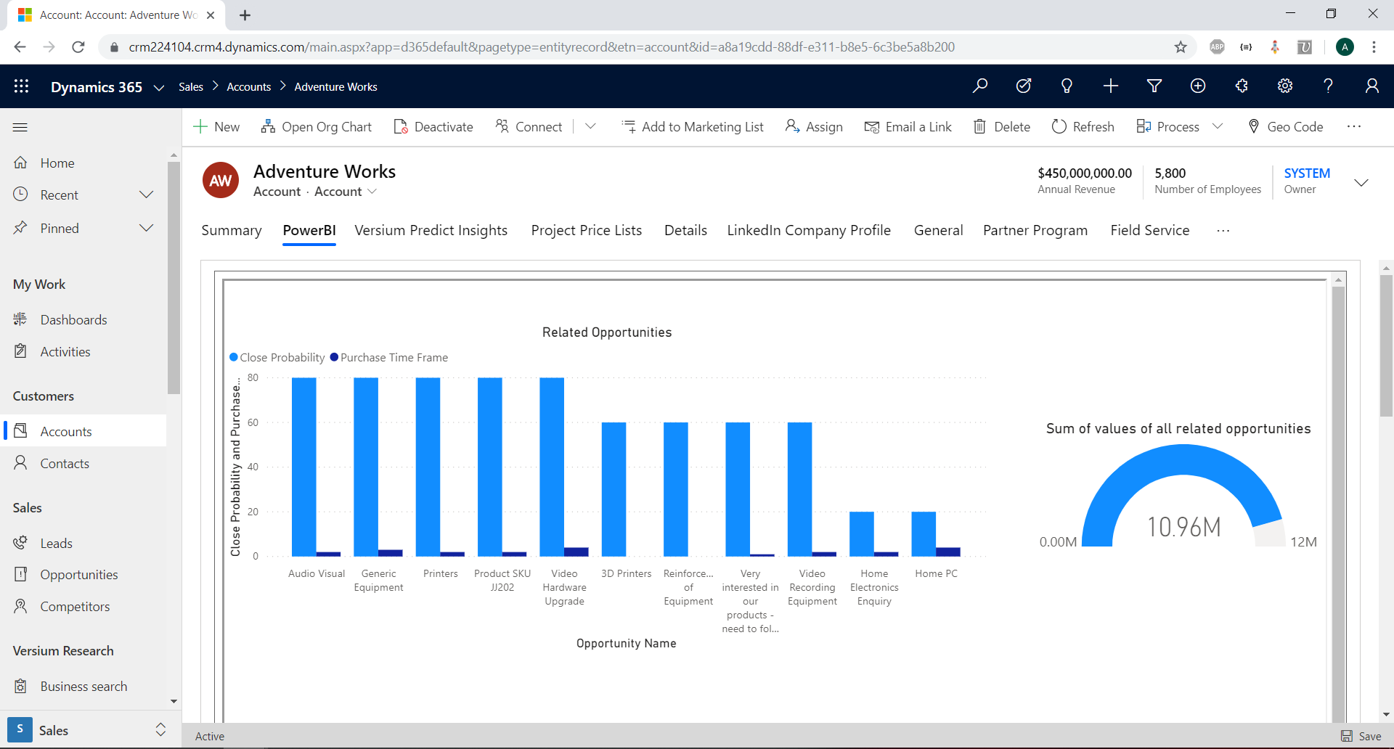Click the Assign button
The image size is (1394, 749).
pos(814,126)
